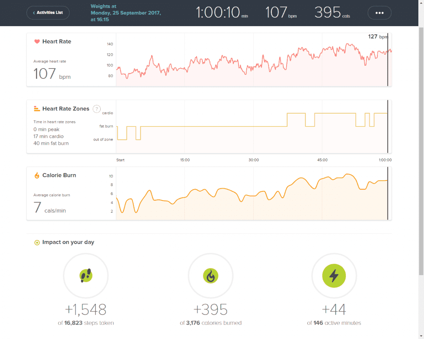Select the green flame calories burned icon
Screen dimensions: 424x339
pyautogui.click(x=211, y=275)
